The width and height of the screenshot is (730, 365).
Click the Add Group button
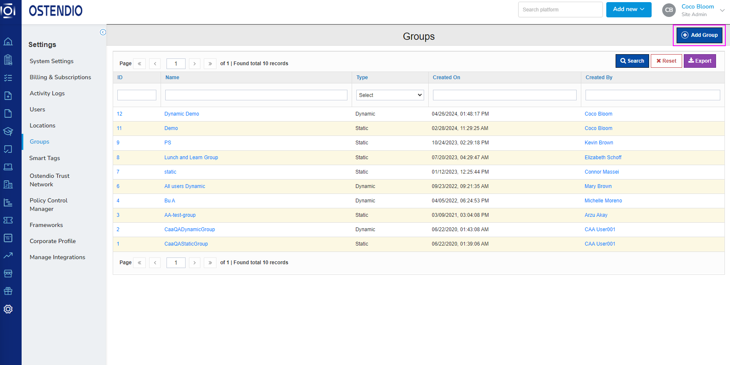coord(699,35)
